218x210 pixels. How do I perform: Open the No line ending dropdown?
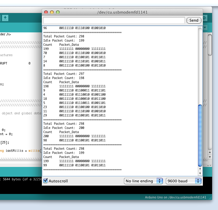tap(144, 181)
